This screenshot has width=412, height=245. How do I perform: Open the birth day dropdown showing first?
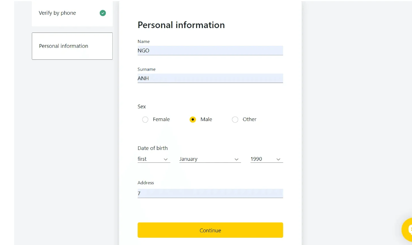(153, 159)
